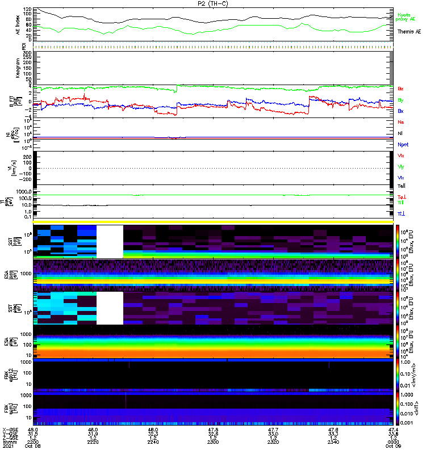This screenshot has width=426, height=454.
Task: Click the plot title "P2 (TH-C)"
Action: pos(213,3)
